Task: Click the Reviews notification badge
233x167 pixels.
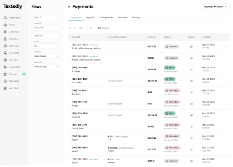Action: [24, 74]
